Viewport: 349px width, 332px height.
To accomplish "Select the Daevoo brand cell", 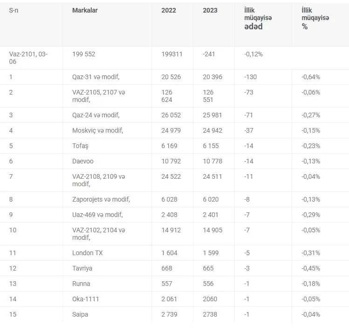I will click(x=83, y=161).
